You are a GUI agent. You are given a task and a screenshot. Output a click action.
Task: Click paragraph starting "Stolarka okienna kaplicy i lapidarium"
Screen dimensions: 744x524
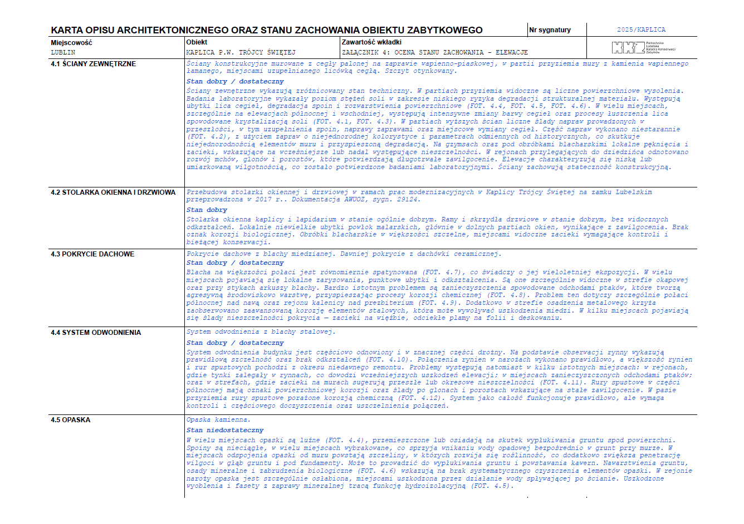(437, 231)
